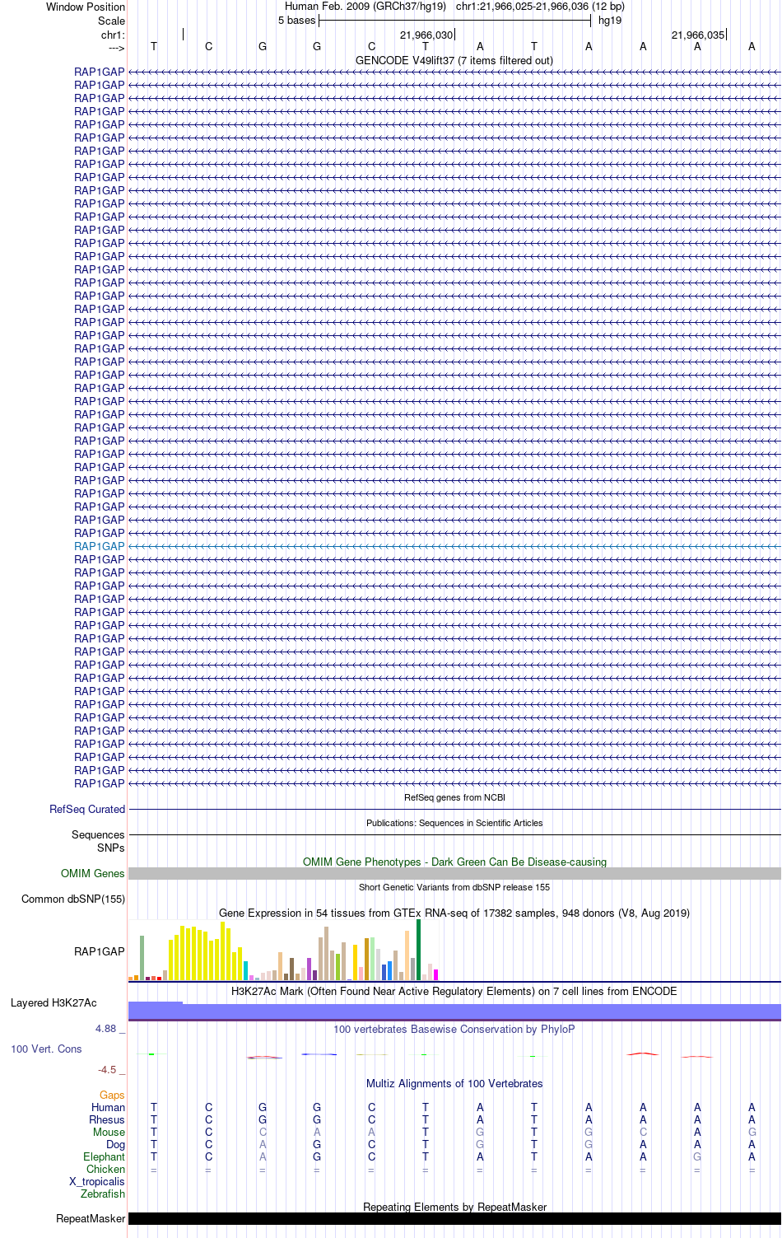Screen dimensions: 782x1238
Task: Click the 'chr1:' ruler label
Action: click(113, 35)
